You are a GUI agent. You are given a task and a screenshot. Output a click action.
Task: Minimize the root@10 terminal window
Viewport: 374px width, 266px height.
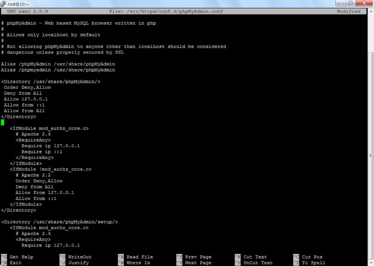pyautogui.click(x=340, y=3)
